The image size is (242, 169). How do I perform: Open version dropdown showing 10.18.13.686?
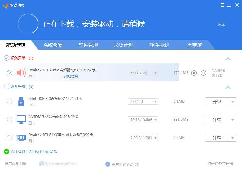click(143, 120)
